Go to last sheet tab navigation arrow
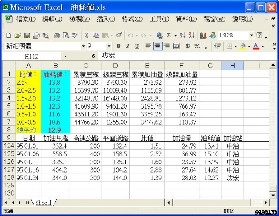 (27, 203)
